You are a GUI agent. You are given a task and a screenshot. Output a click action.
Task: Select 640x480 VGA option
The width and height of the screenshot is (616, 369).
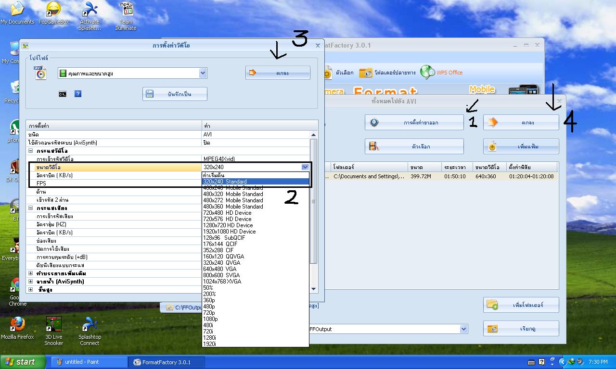256,269
